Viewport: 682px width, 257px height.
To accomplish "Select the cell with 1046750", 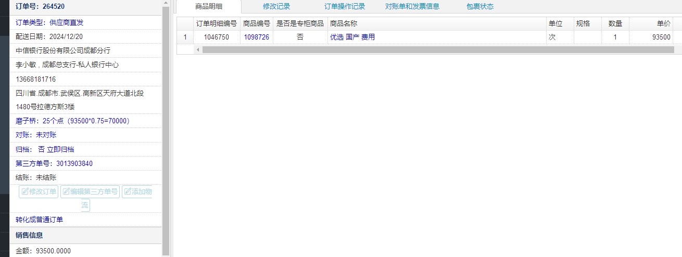I will 216,37.
